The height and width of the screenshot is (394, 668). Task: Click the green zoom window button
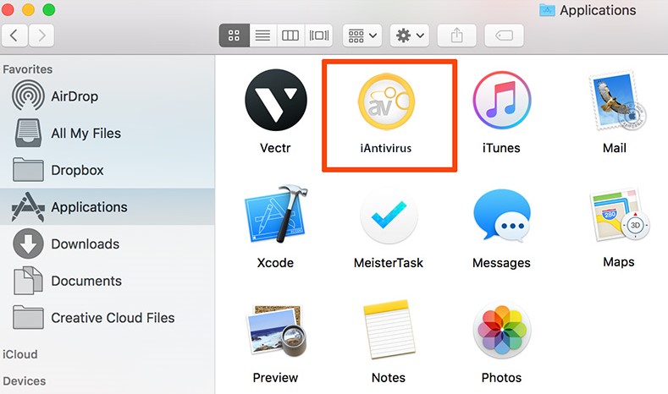pos(49,9)
